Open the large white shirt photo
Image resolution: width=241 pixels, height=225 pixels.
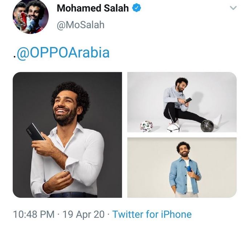[67, 135]
